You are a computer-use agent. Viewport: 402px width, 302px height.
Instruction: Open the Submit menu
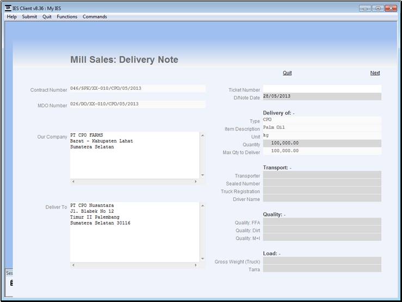pos(29,17)
